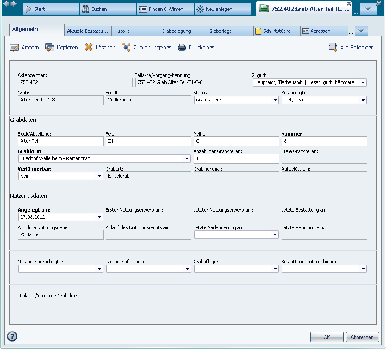
Task: Click the Löschen delete X icon
Action: (x=89, y=48)
